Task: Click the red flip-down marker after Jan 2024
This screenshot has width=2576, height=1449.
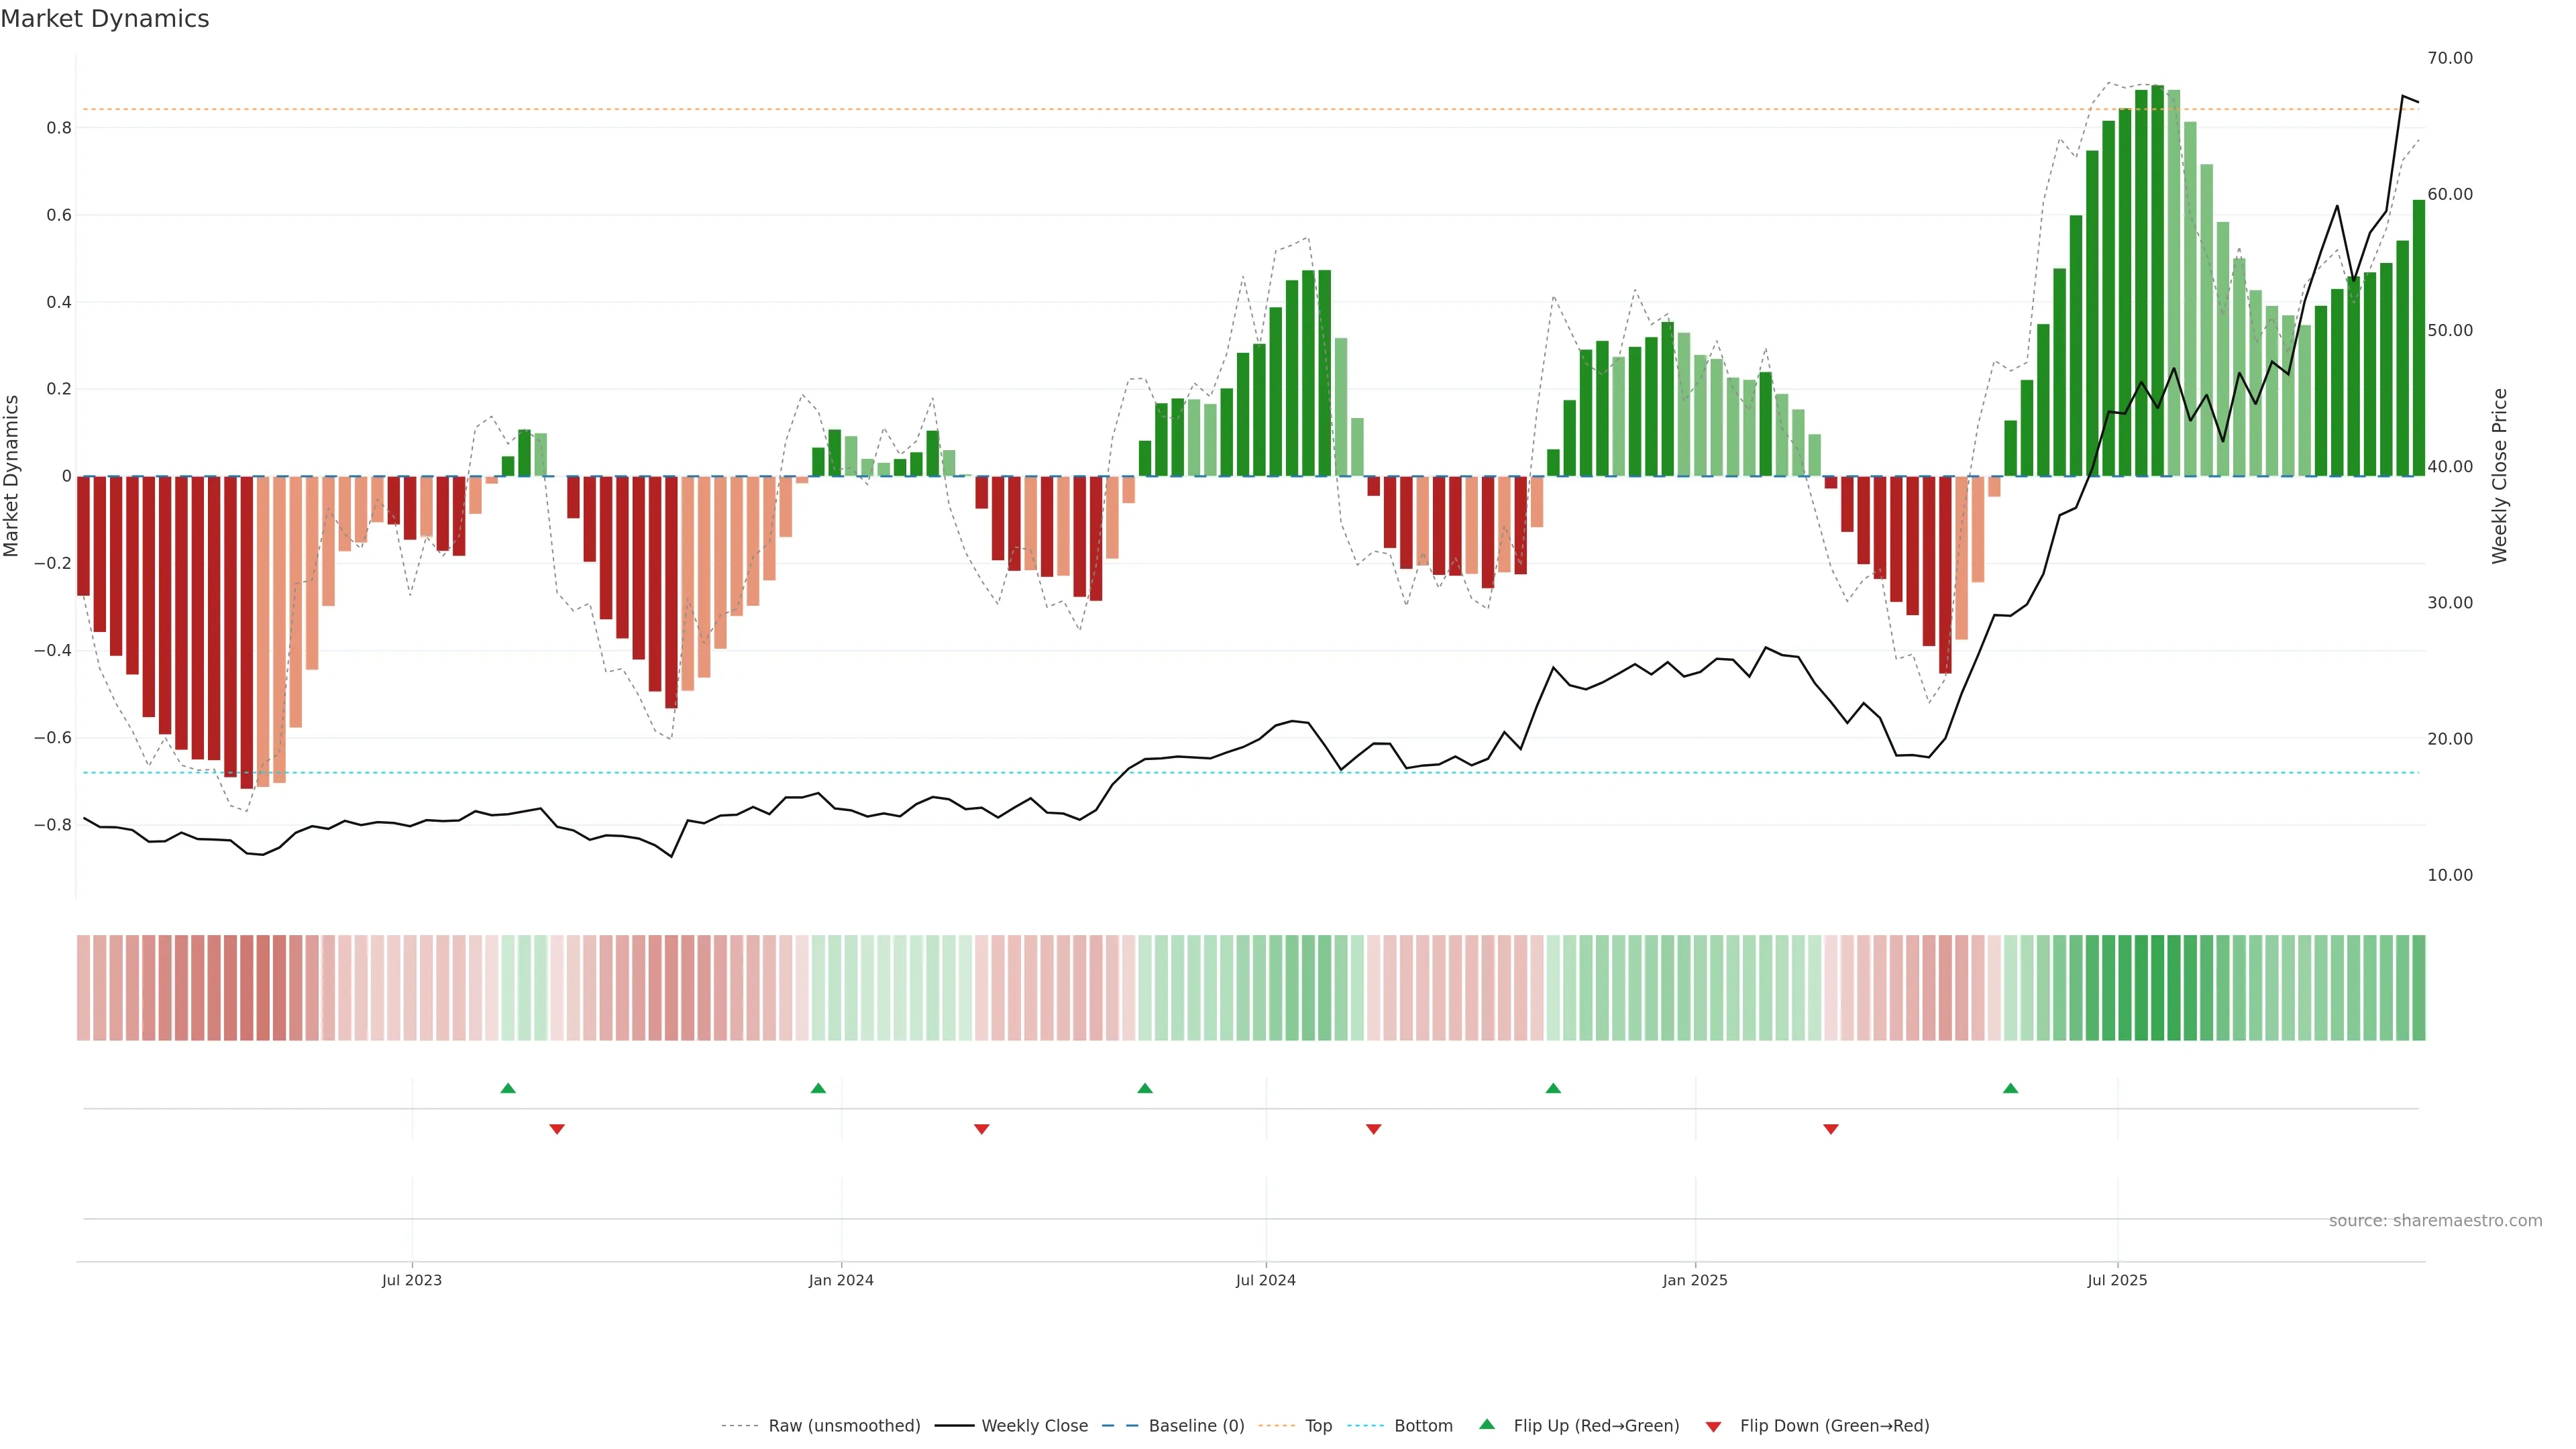Action: (981, 1129)
